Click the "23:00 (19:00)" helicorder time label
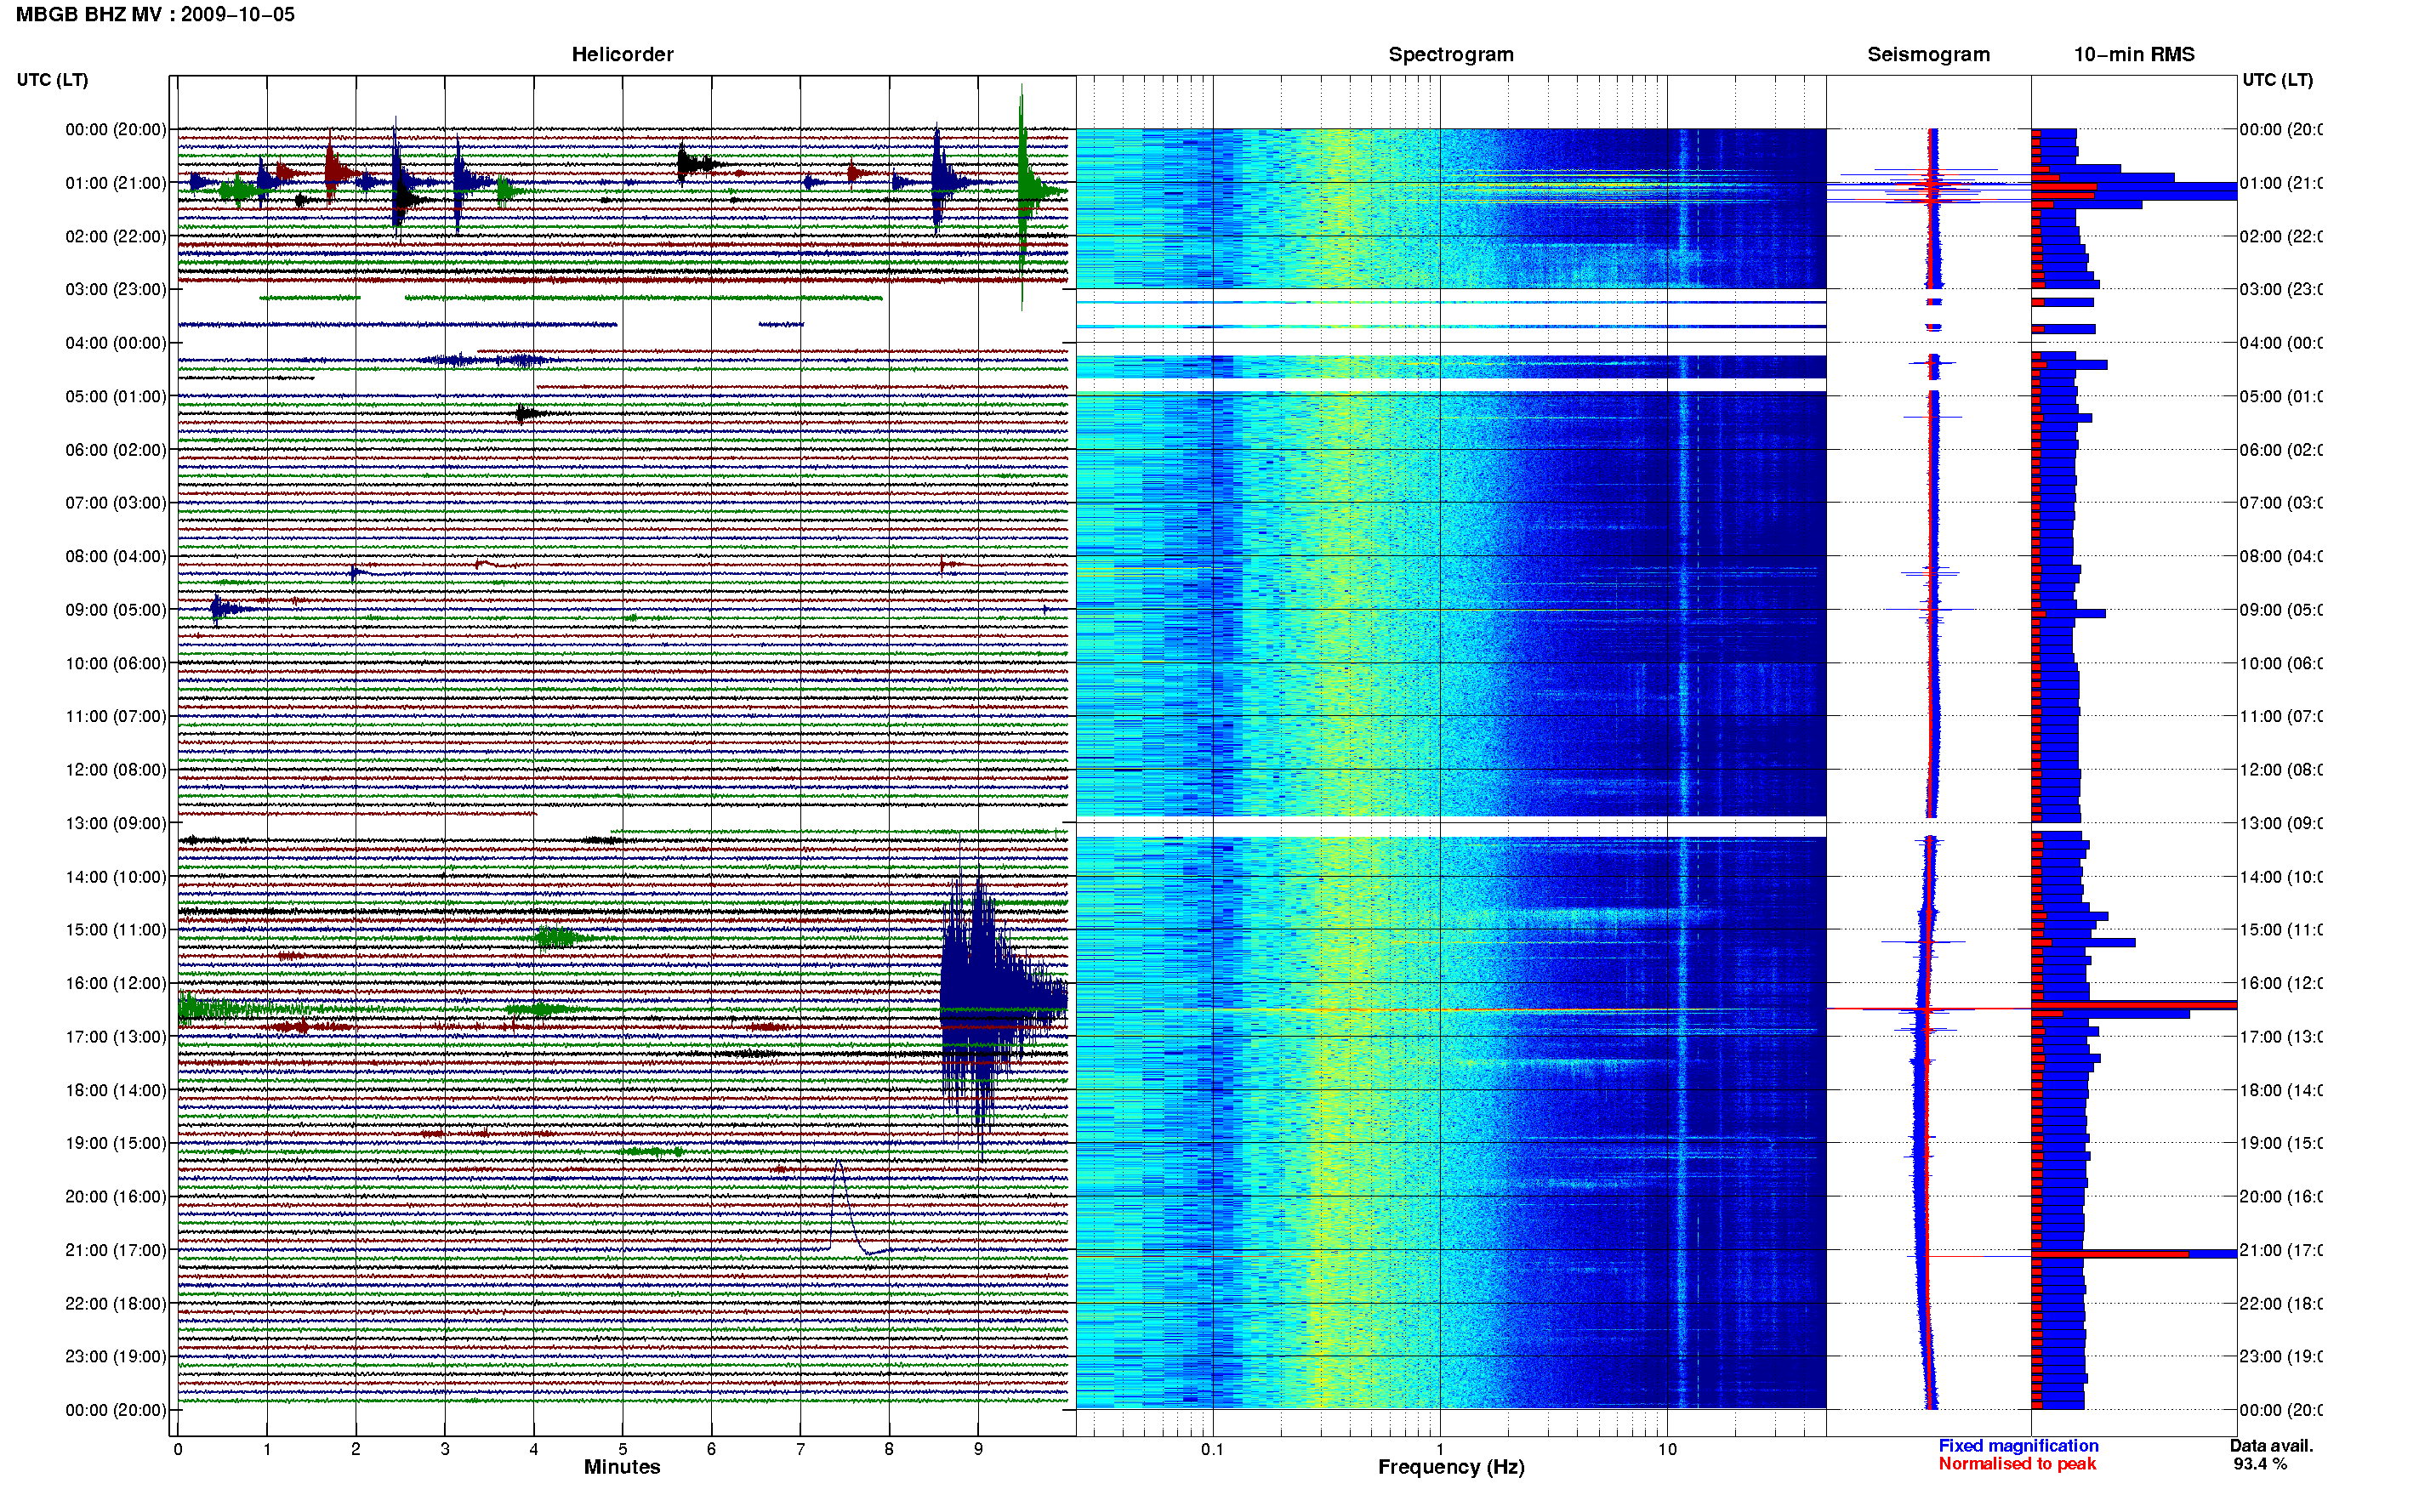Viewport: 2419px width, 1512px height. (116, 1356)
